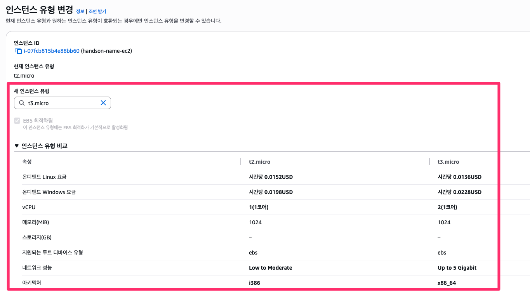Click the 시간당 0.0152USD price cell
The image size is (530, 291).
(x=271, y=177)
